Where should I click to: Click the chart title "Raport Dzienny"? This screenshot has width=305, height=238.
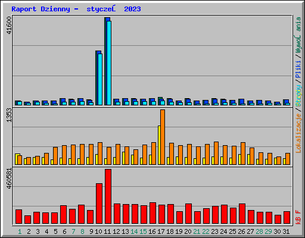41,9
